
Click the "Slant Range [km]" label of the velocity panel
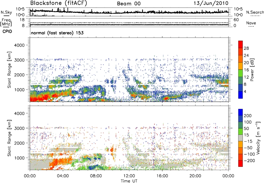click(9, 138)
